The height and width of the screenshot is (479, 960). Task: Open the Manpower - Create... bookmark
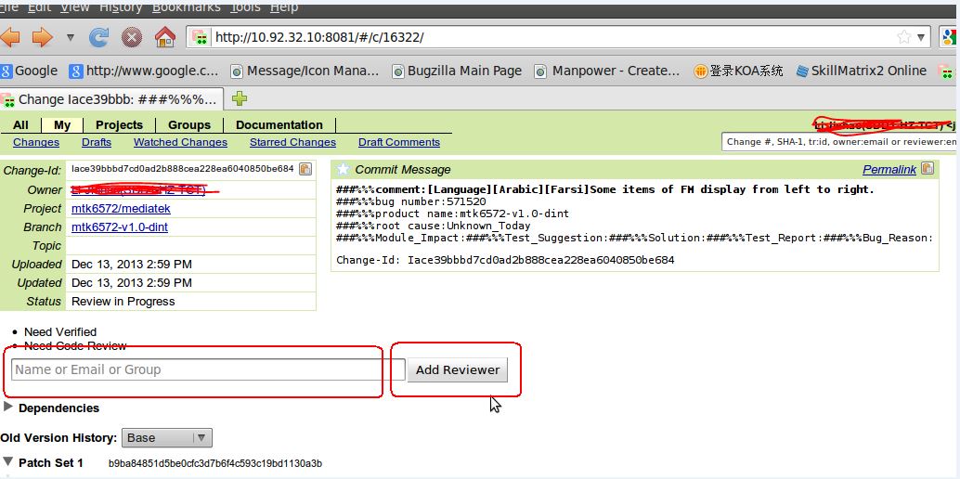(607, 71)
